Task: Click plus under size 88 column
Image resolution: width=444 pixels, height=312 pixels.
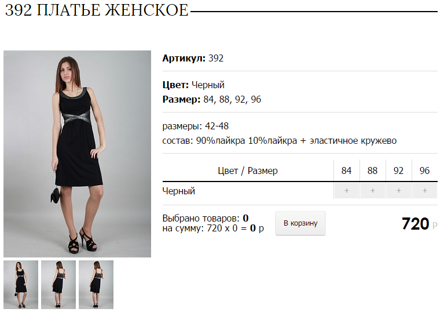Action: point(373,191)
